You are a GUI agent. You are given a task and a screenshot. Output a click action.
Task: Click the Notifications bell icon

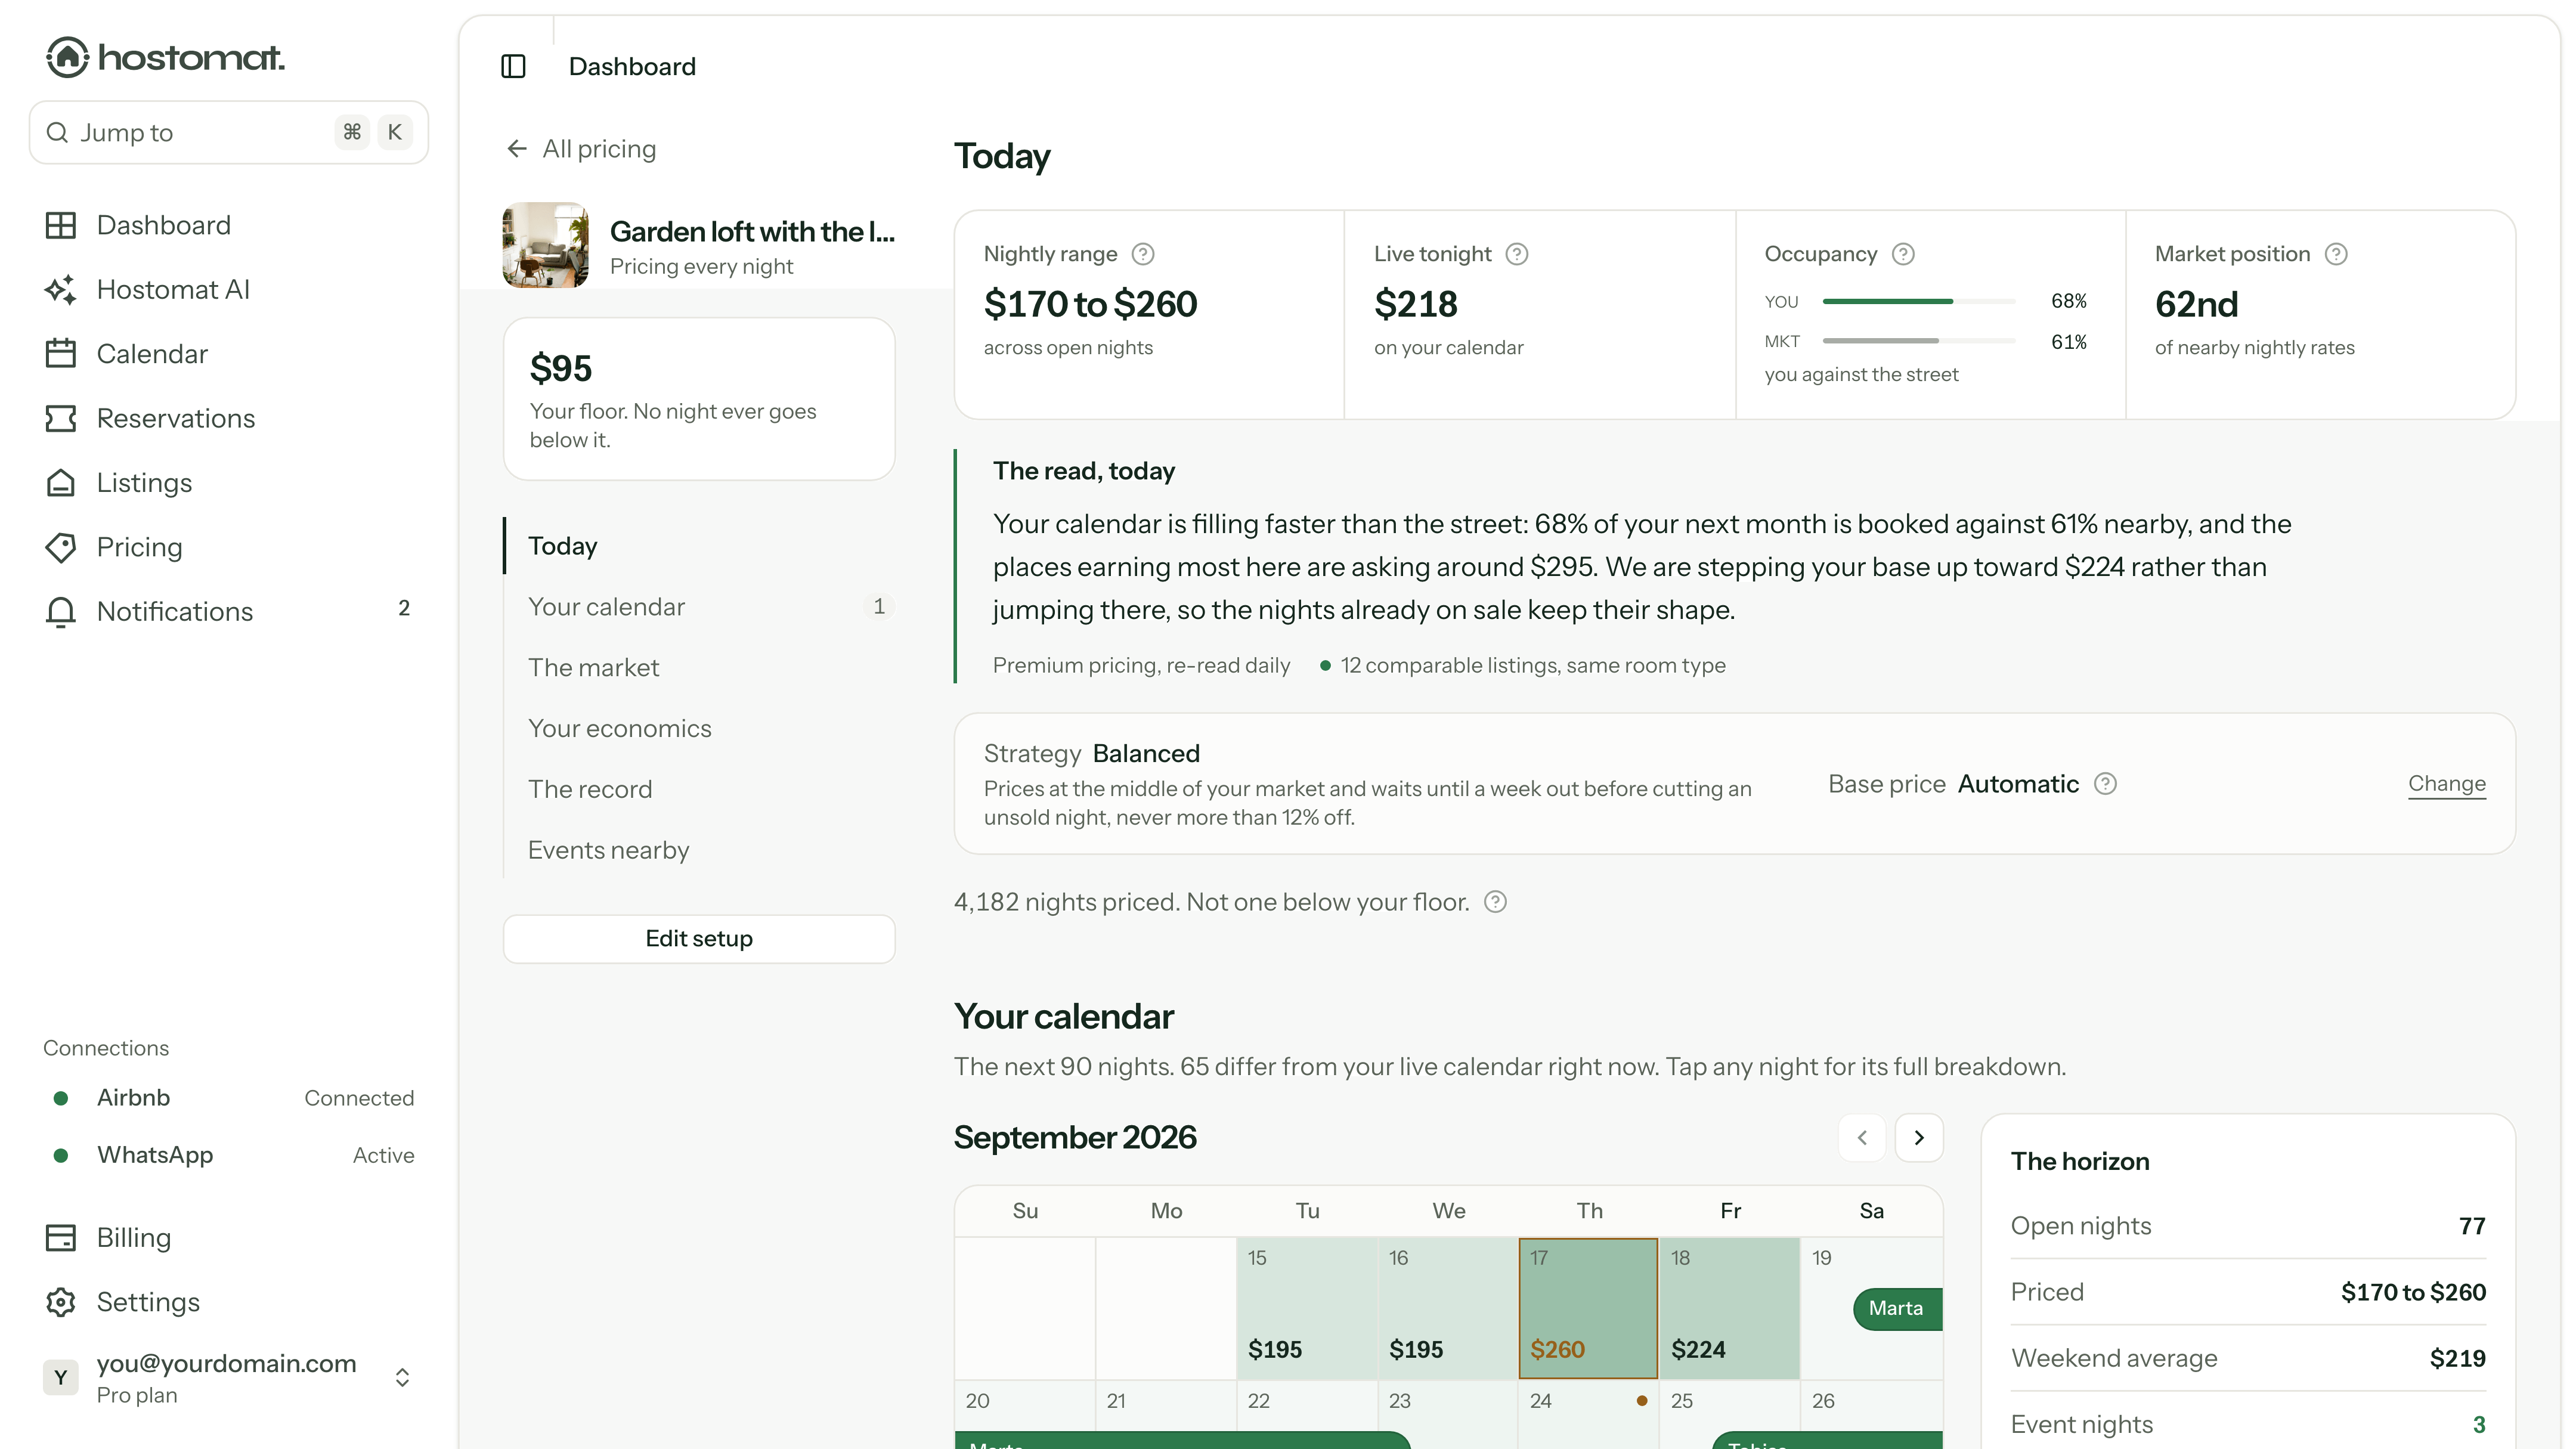click(61, 611)
